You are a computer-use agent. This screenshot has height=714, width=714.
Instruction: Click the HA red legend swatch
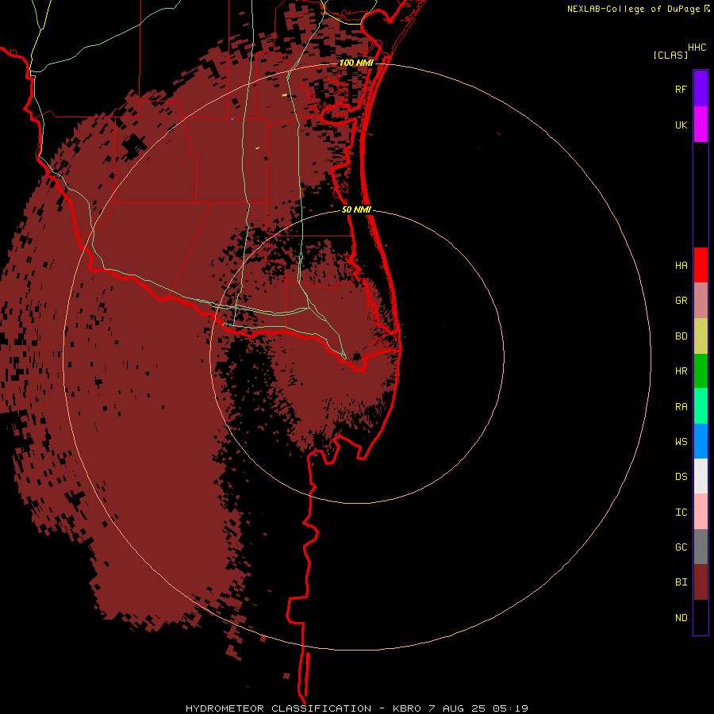pyautogui.click(x=701, y=265)
